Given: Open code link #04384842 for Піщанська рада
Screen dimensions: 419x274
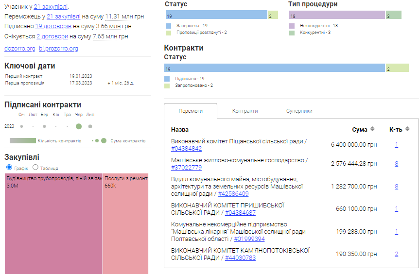Looking at the screenshot, I should [x=186, y=148].
